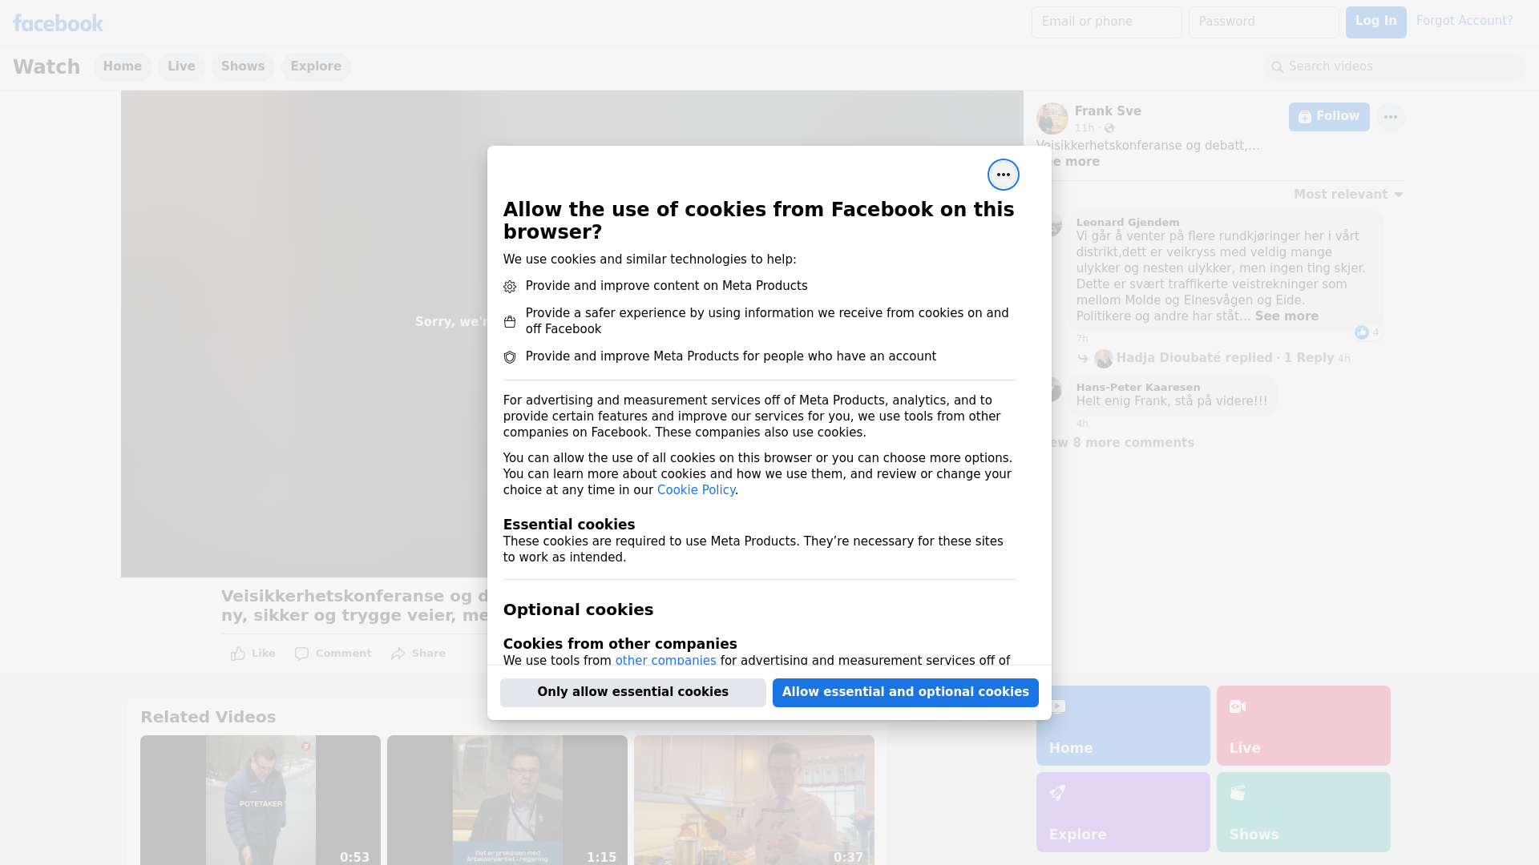Open Hans-Peter Kaaresen's profile name
1539x865 pixels.
(1138, 388)
